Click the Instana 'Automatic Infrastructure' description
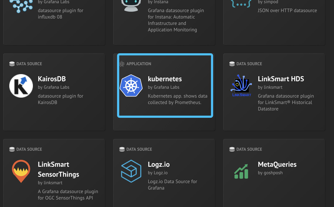 coord(176,20)
